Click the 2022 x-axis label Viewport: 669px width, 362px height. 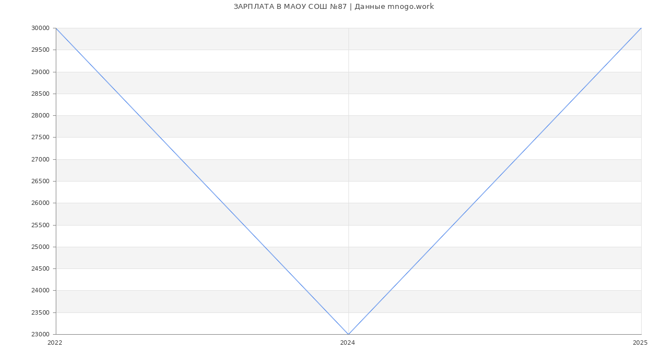[x=55, y=343]
